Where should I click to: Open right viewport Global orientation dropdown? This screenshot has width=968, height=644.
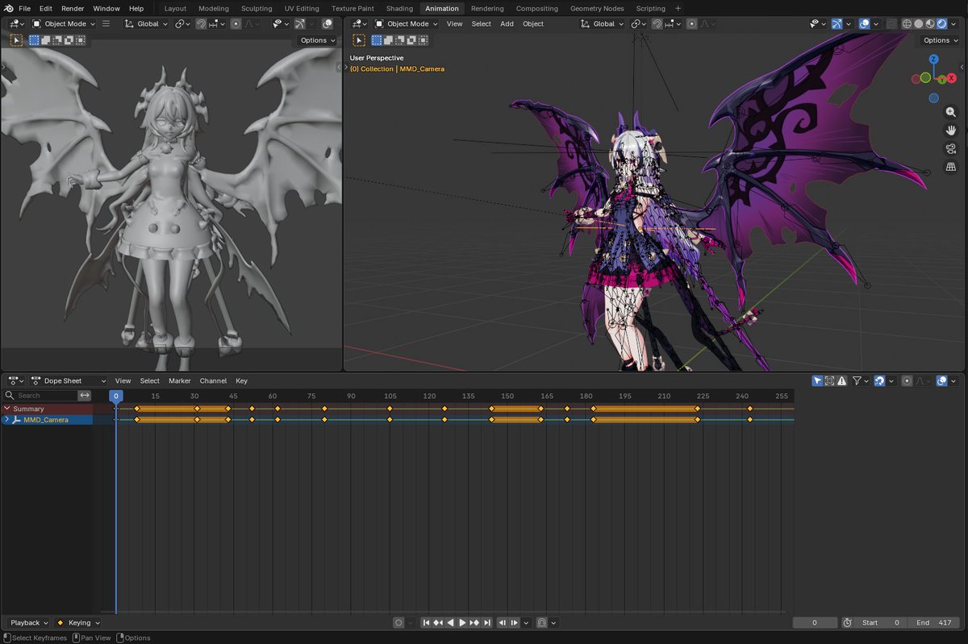coord(602,23)
